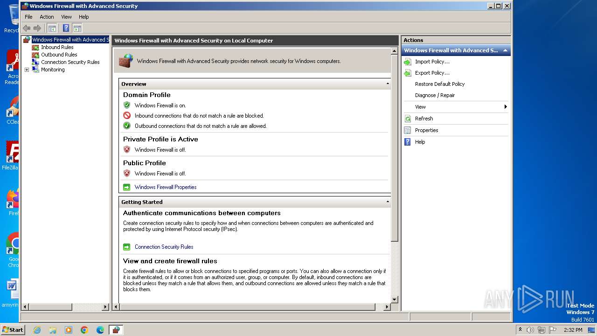Viewport: 597px width, 336px height.
Task: Click the vertical scrollbar up arrow in center pane
Action: tap(394, 50)
